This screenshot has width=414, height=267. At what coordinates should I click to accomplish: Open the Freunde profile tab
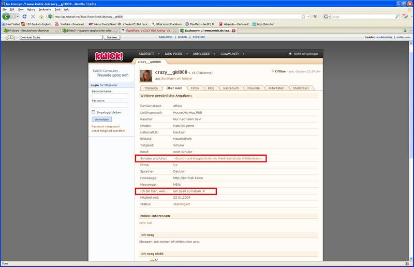point(254,88)
